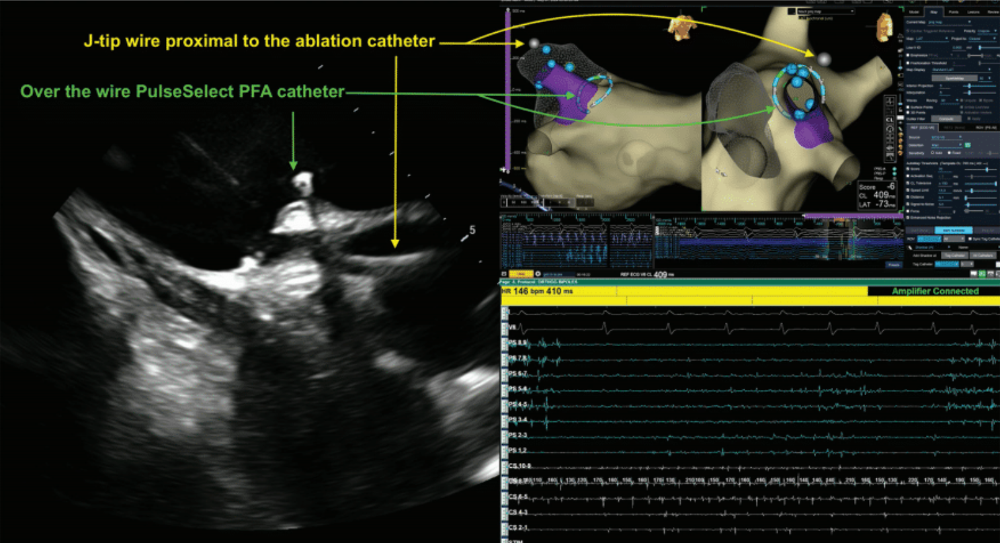Open the Points tab
This screenshot has width=1000, height=543.
coord(953,12)
